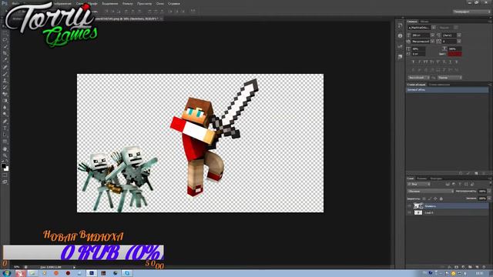Viewport: 493px width, 277px height.
Task: Select the Shape tool in toolbar
Action: (x=5, y=142)
